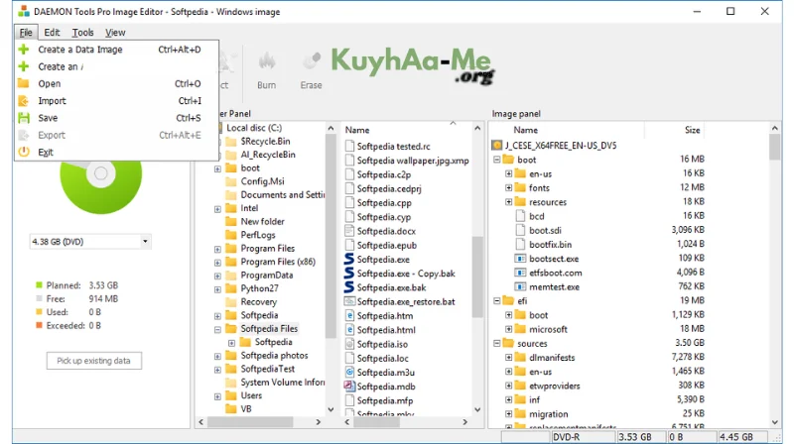
Task: Select Softpedia wallpaper.jpg.xmp file
Action: [x=413, y=161]
